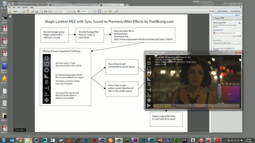
Task: Click the stripe correction icon in MlRawViewer
Action: (x=149, y=84)
